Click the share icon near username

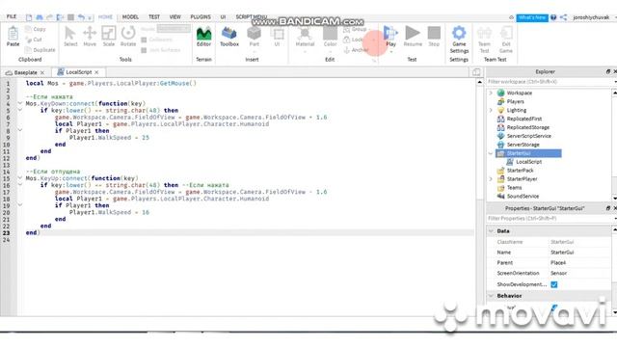[563, 17]
